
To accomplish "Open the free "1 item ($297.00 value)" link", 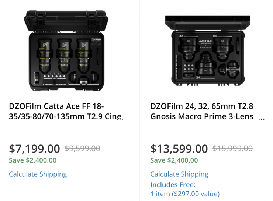I will tap(185, 194).
